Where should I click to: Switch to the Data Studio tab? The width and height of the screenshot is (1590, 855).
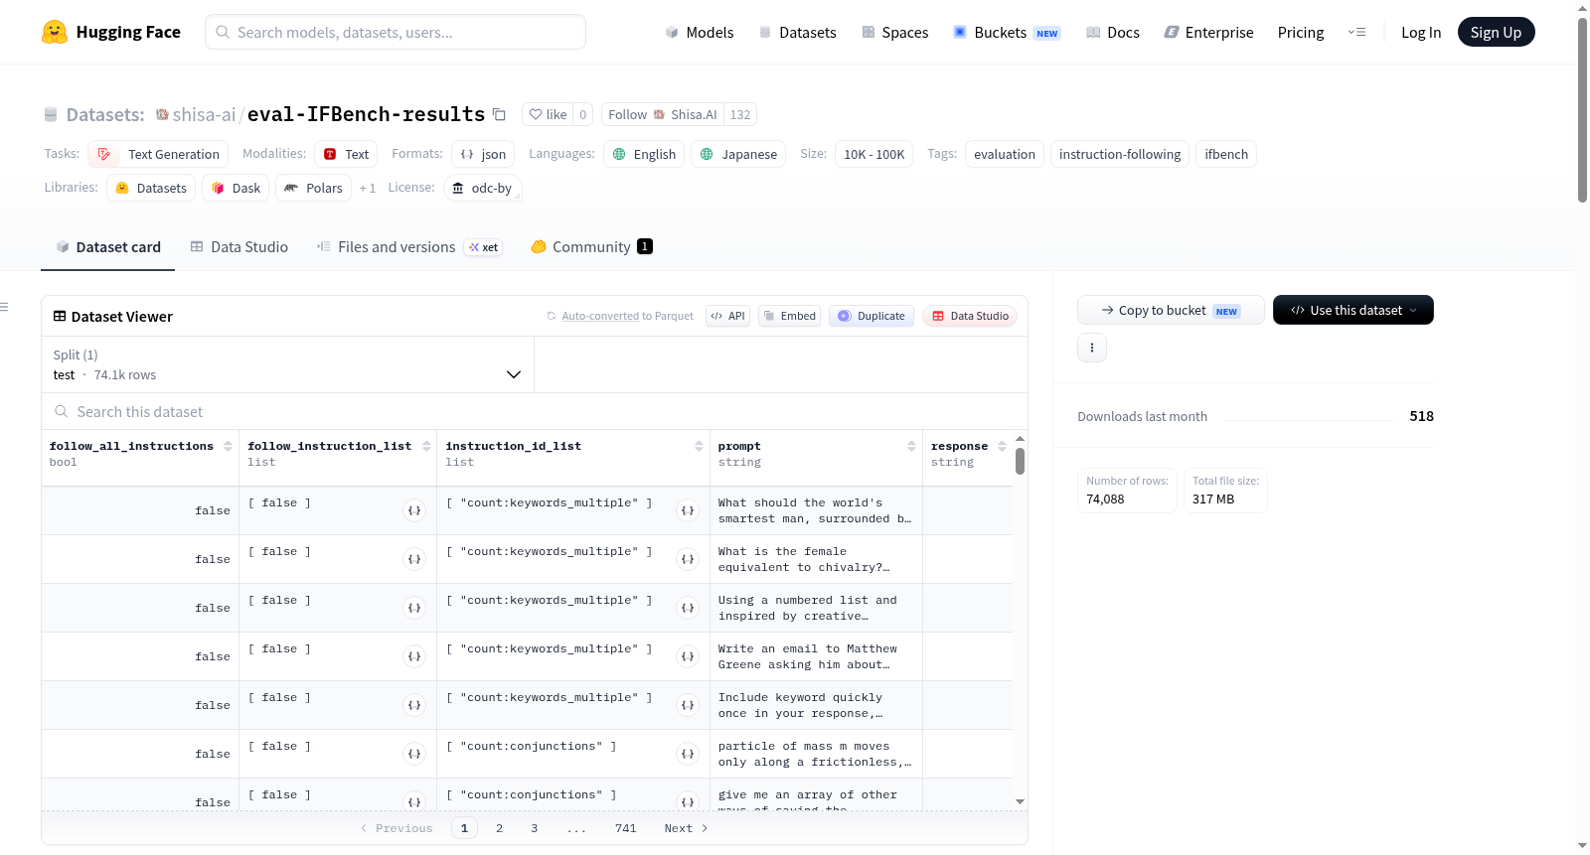[239, 246]
